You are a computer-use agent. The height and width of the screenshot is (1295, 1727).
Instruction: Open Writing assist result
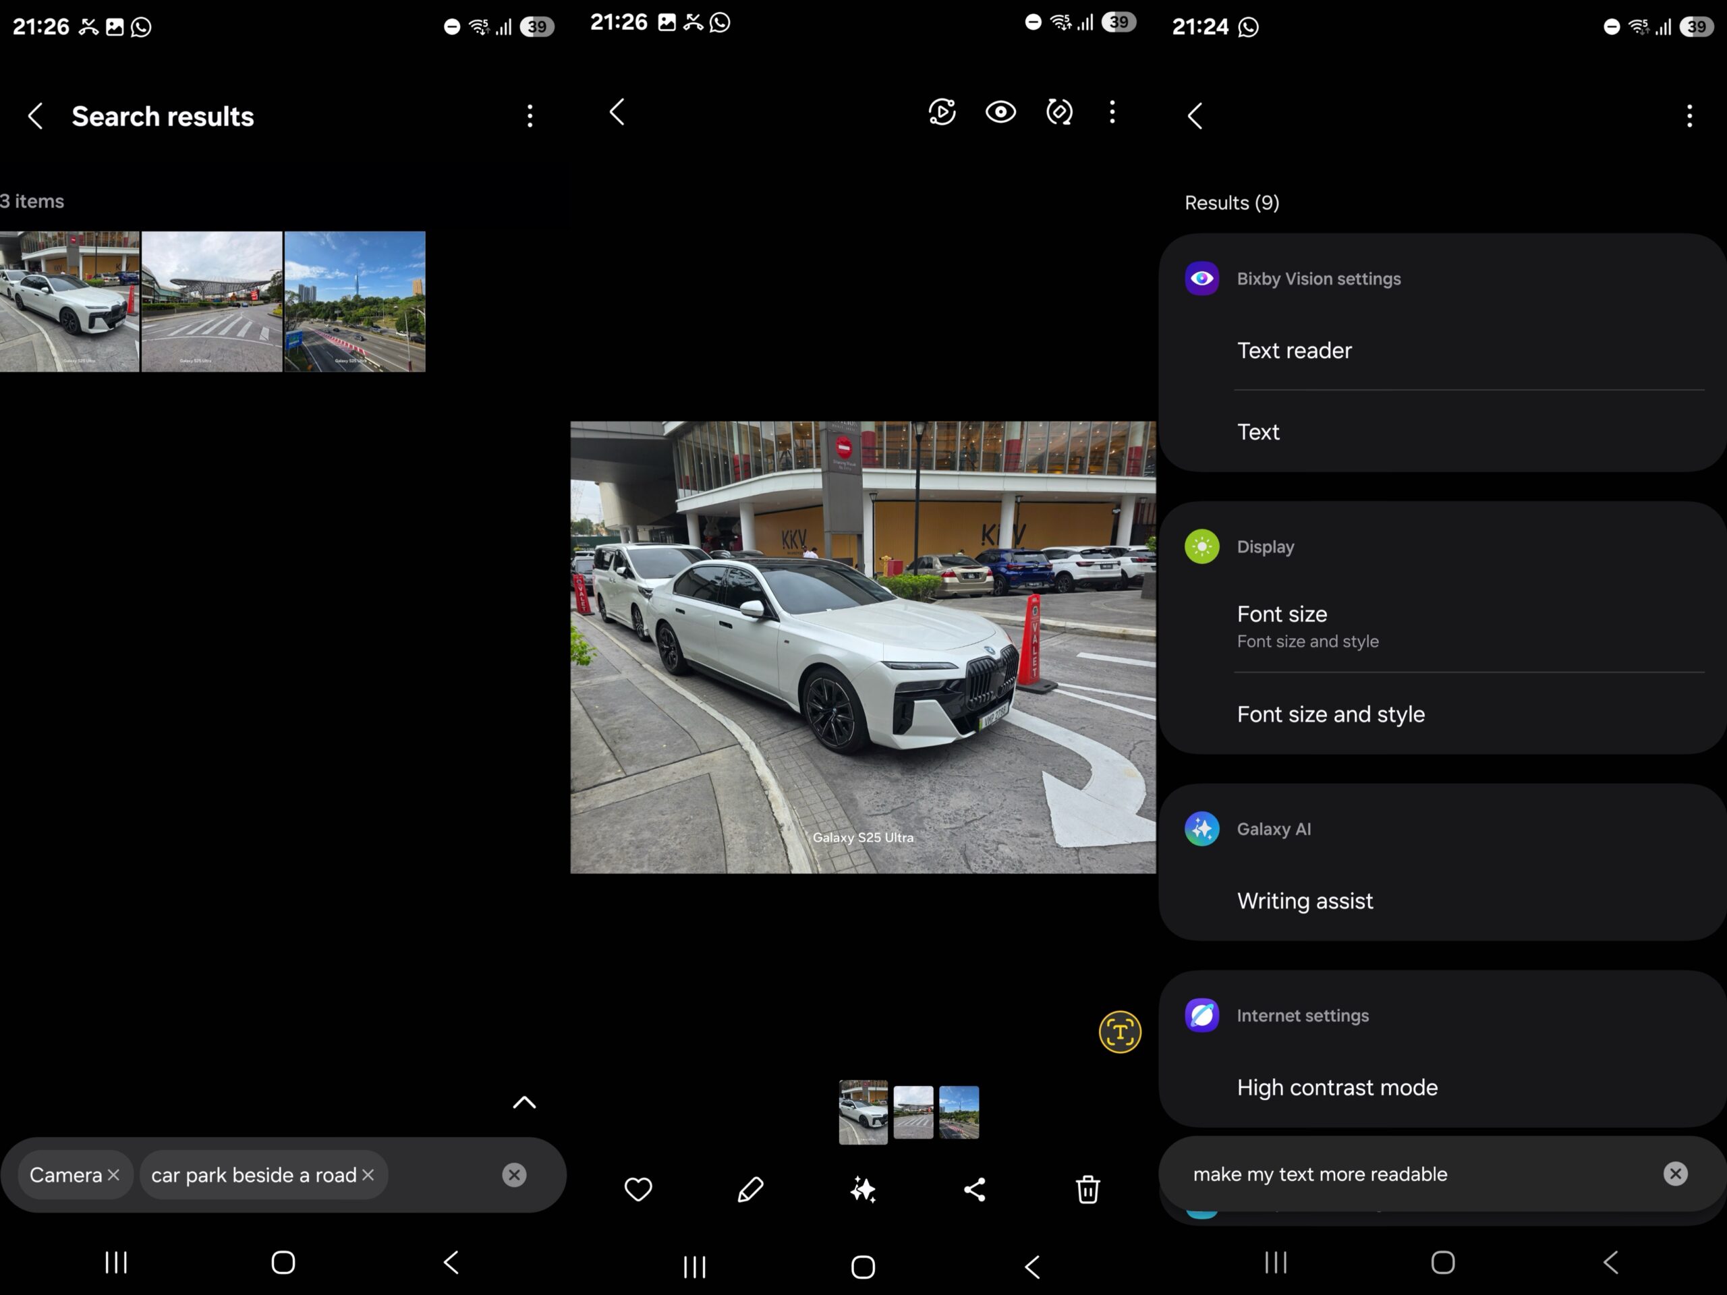1305,901
